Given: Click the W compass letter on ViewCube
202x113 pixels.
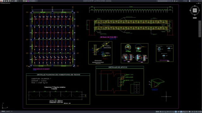Looking at the screenshot, I should coord(190,10).
